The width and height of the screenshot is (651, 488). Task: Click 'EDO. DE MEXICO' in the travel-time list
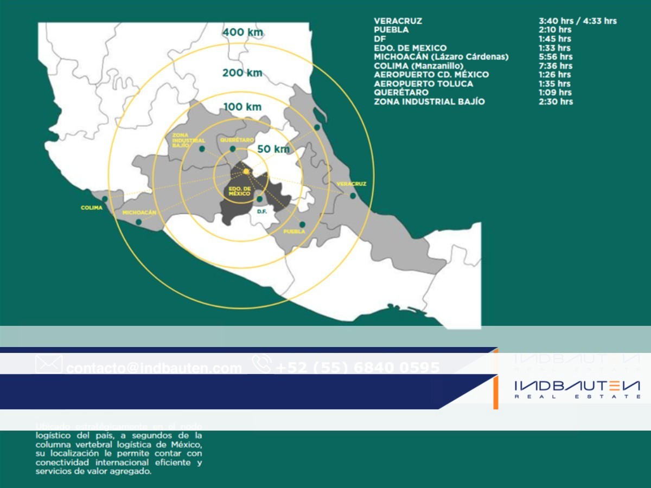coord(410,48)
